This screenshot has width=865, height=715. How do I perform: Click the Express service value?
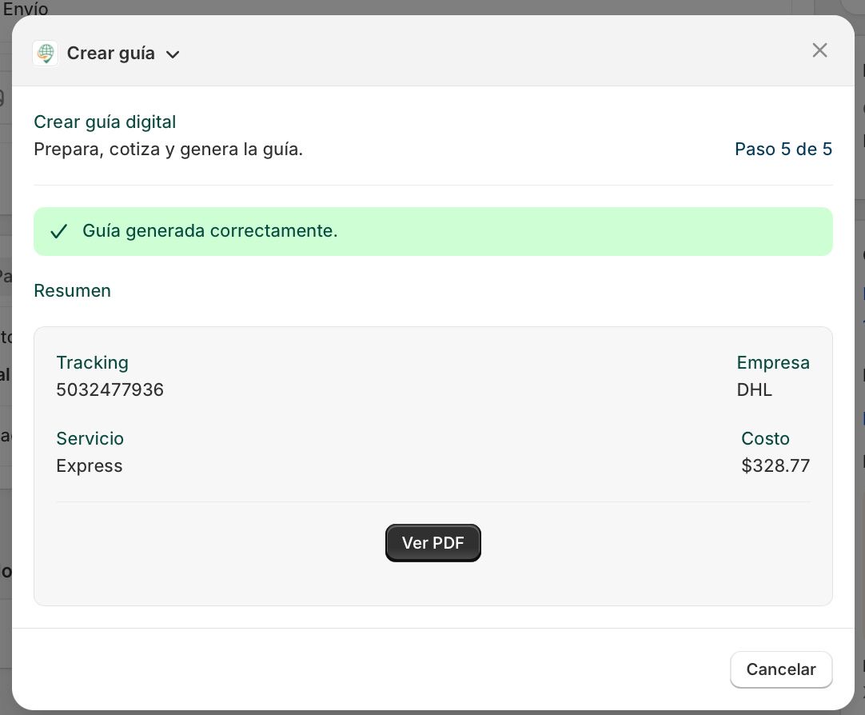click(x=90, y=466)
